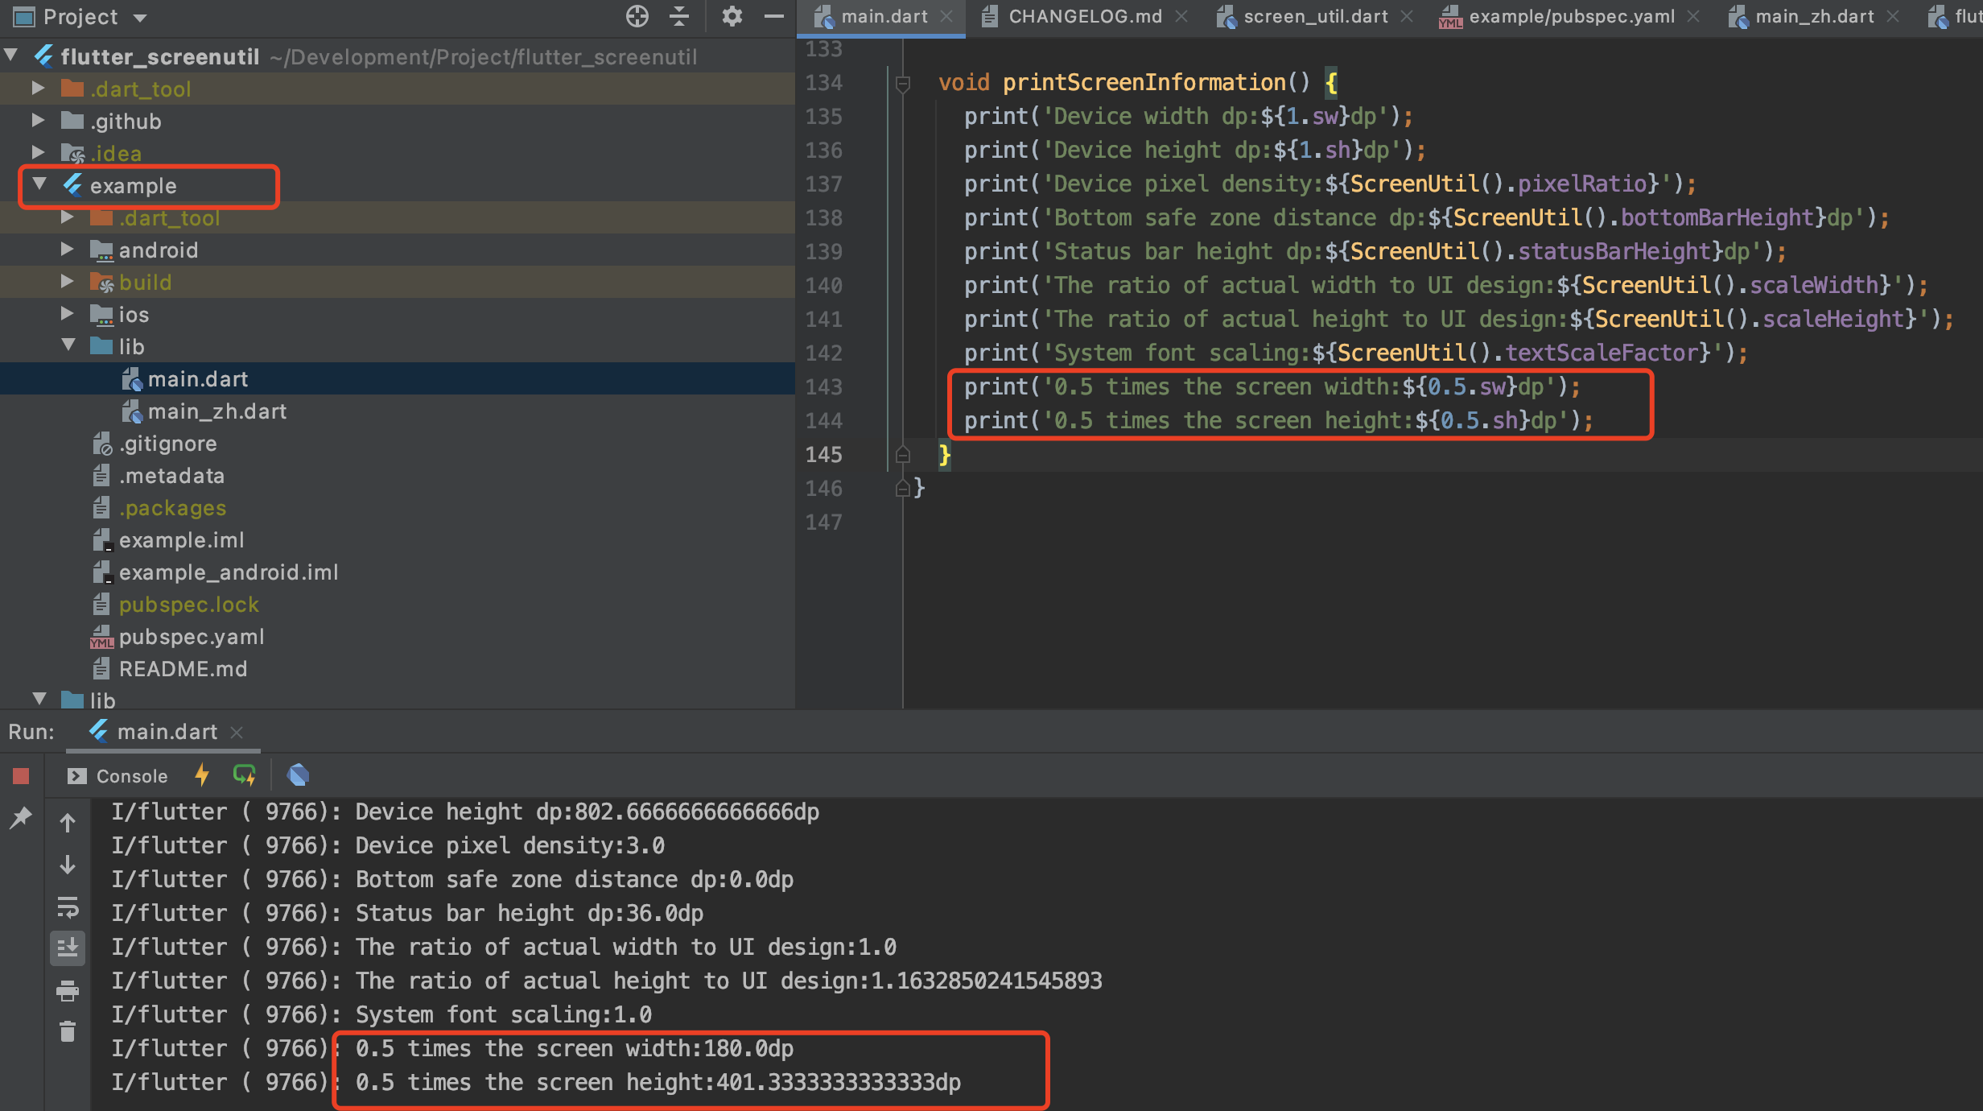
Task: Stop the running main.dart process
Action: tap(20, 775)
